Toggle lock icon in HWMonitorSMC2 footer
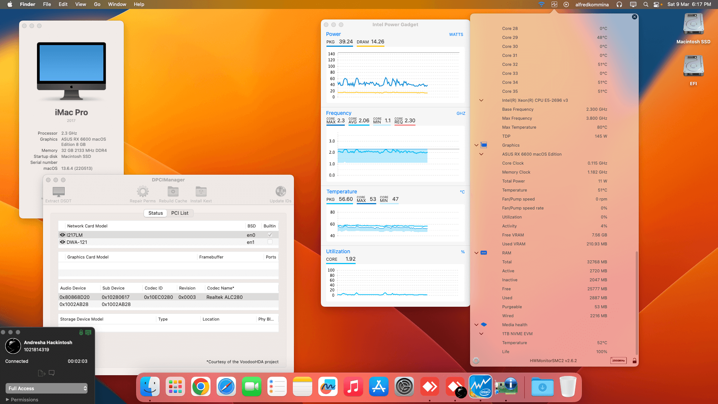Viewport: 718px width, 404px height. (635, 361)
